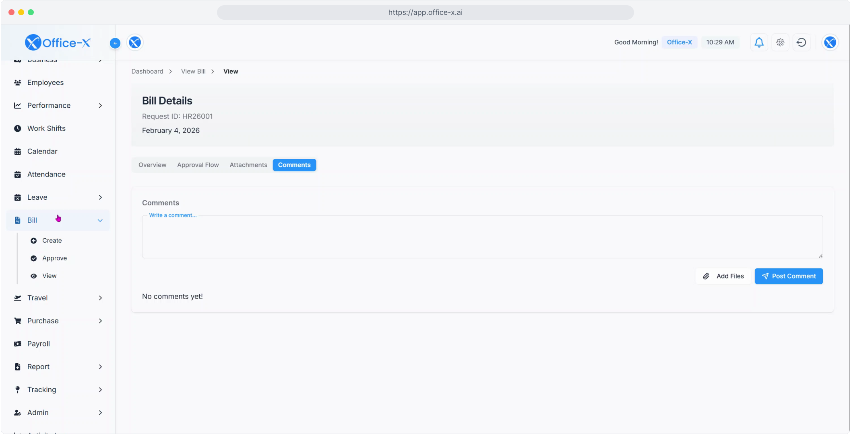Open Payroll from the sidebar

(38, 344)
